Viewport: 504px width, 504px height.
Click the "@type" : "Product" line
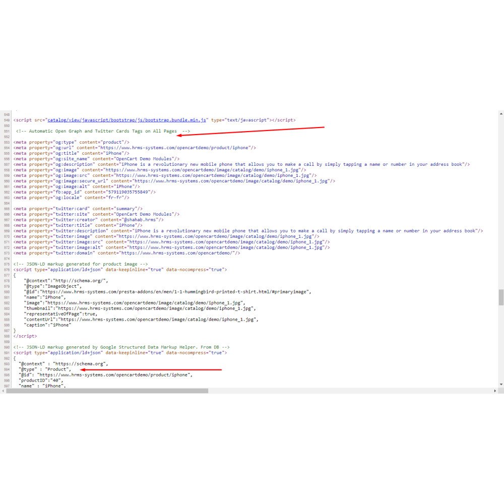point(45,369)
